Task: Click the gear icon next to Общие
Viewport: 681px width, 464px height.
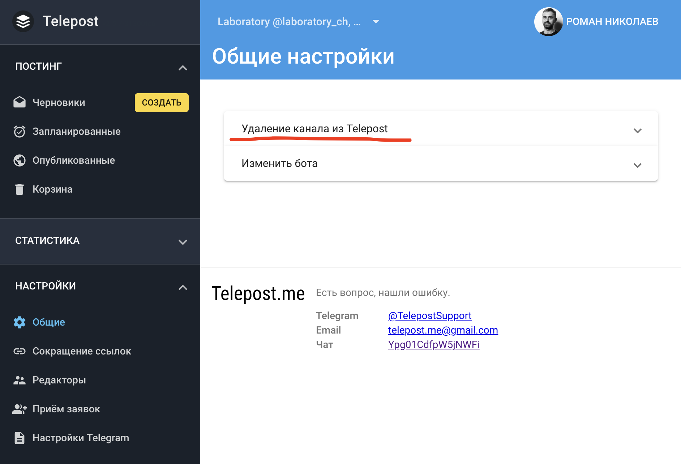Action: pyautogui.click(x=20, y=322)
